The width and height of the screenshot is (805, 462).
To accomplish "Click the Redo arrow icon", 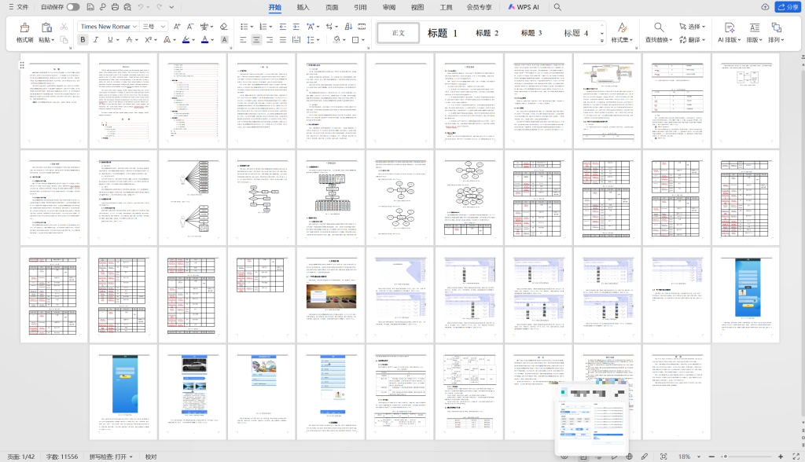I will click(x=159, y=7).
